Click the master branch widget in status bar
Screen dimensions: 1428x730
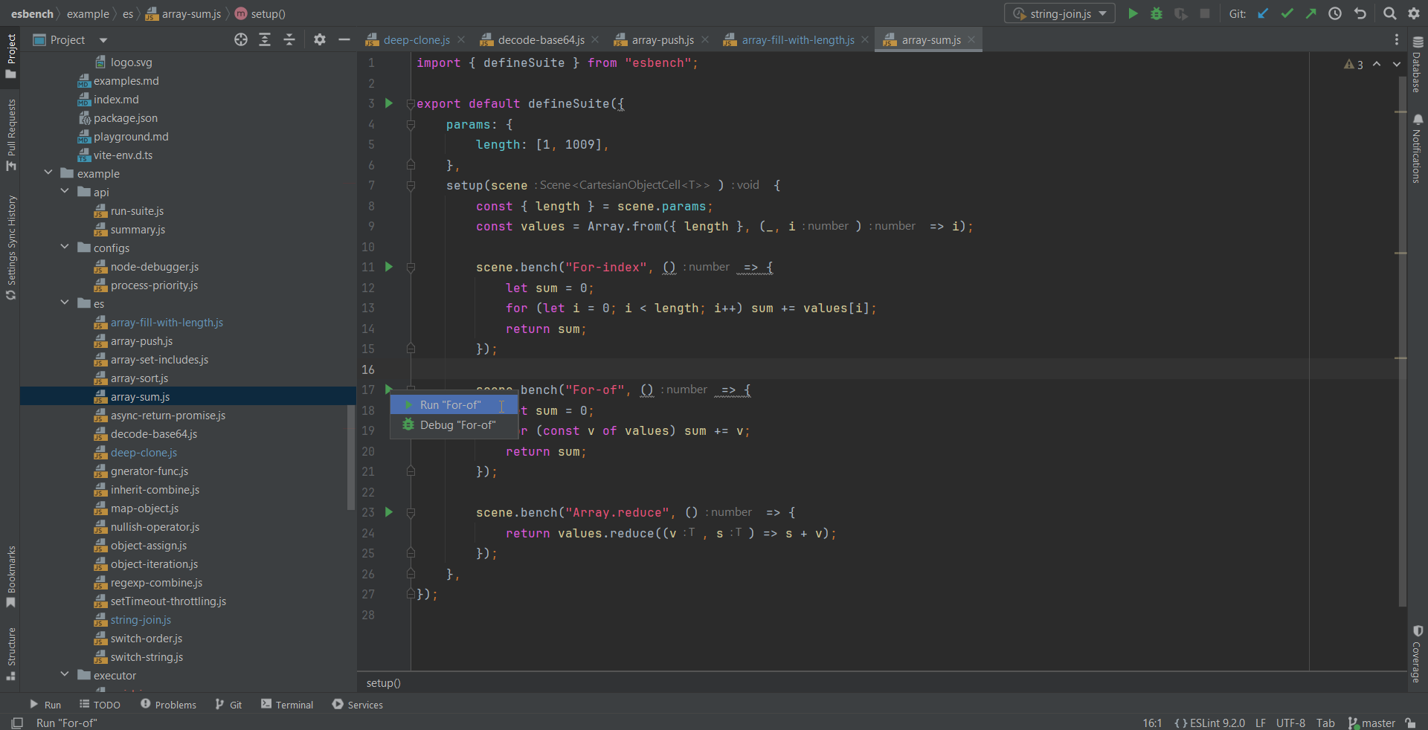coord(1372,723)
